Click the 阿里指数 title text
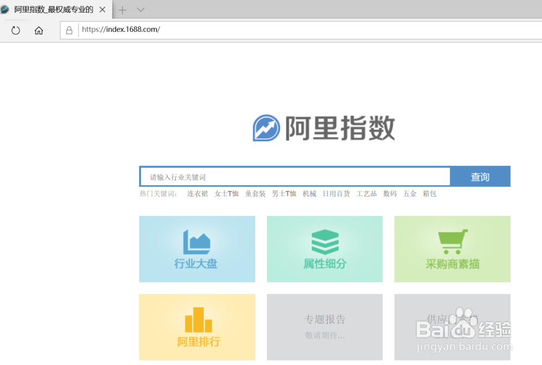 click(340, 128)
